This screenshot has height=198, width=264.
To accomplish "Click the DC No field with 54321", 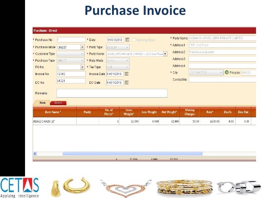I will 71,81.
